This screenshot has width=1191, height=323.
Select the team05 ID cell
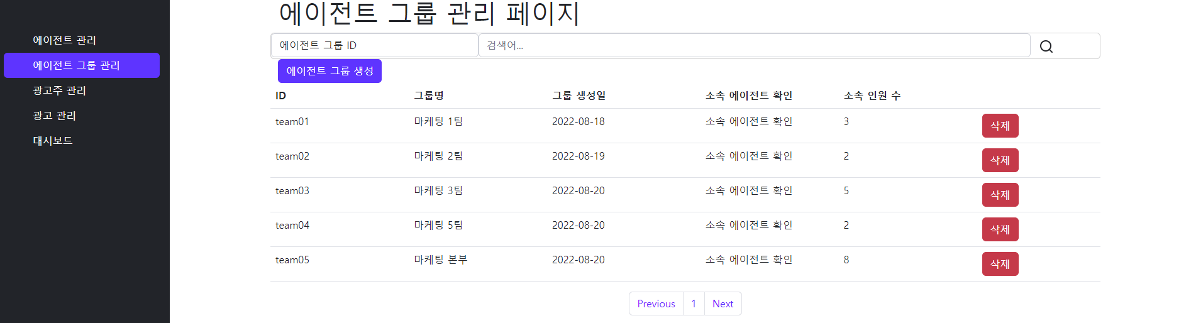pos(292,260)
